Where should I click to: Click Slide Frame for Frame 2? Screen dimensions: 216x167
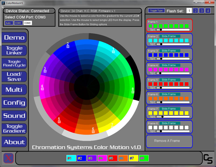[170, 36]
